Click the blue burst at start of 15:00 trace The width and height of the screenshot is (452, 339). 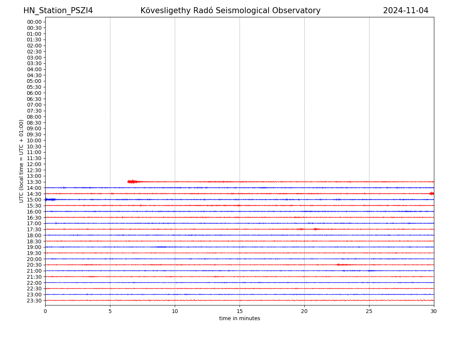(50, 199)
